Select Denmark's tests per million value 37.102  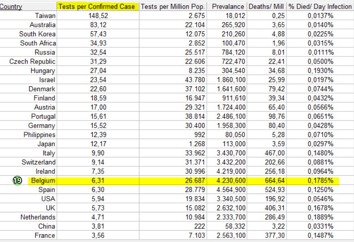tap(195, 89)
